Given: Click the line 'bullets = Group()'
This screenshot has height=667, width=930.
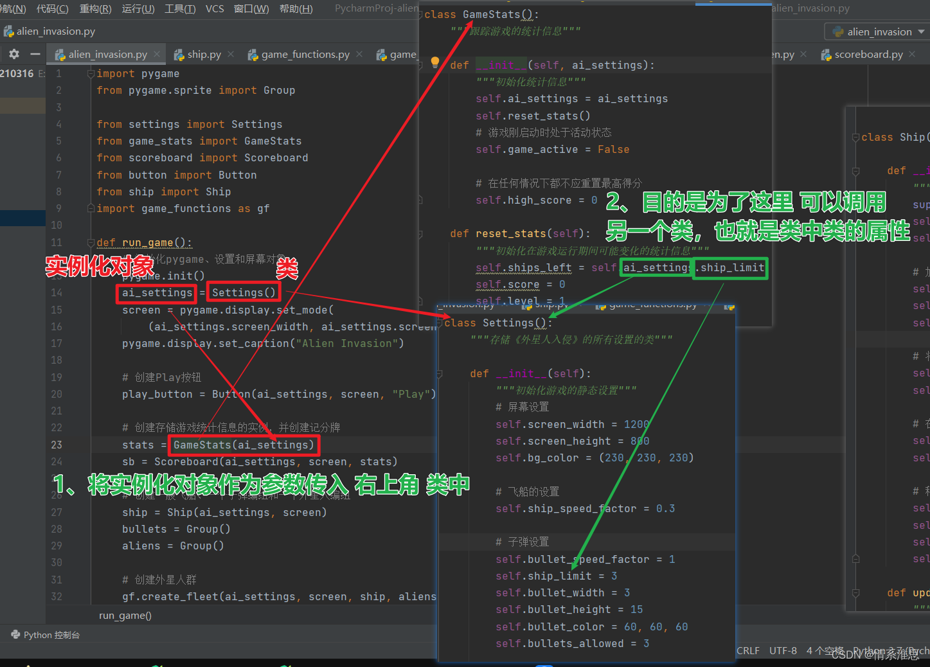Looking at the screenshot, I should coord(176,529).
